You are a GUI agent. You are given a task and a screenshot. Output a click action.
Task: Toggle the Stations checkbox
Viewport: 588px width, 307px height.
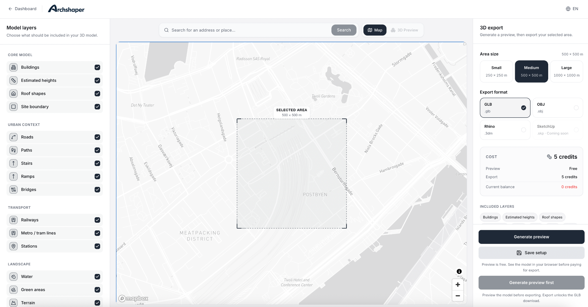click(x=97, y=246)
